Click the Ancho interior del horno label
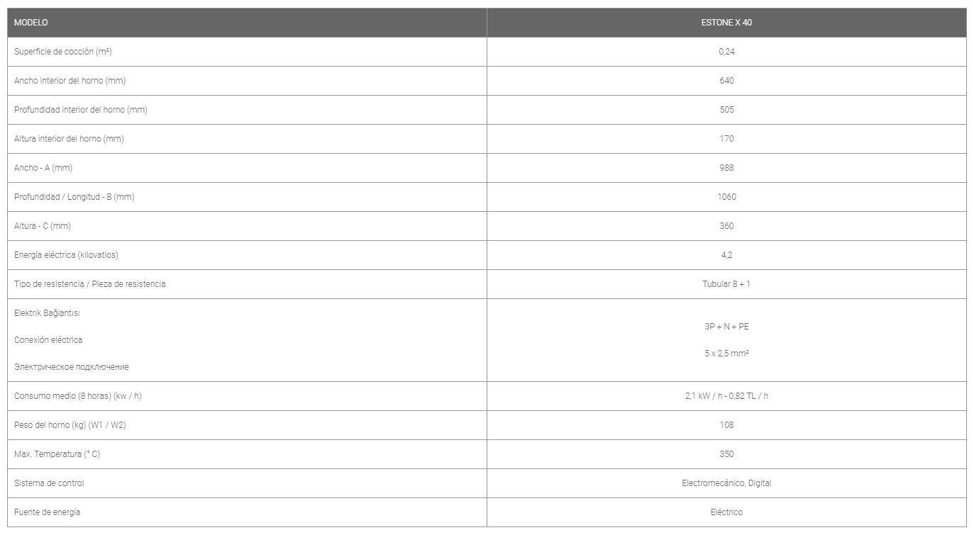This screenshot has height=535, width=974. [x=70, y=81]
